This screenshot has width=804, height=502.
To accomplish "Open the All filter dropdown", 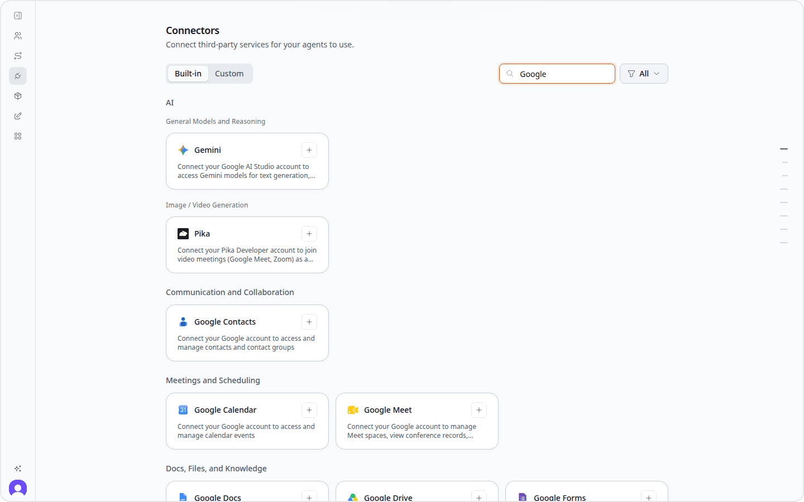I will 644,74.
